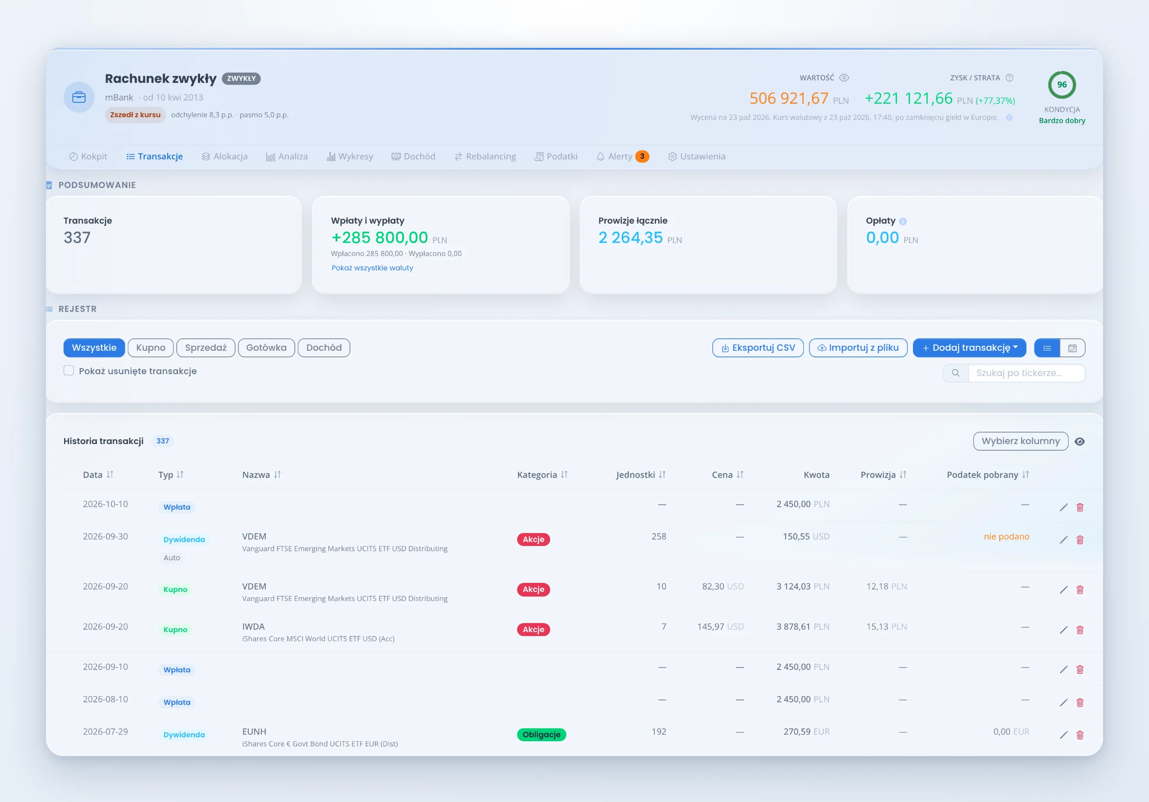Switch to calendar view
This screenshot has height=802, width=1149.
pyautogui.click(x=1072, y=348)
